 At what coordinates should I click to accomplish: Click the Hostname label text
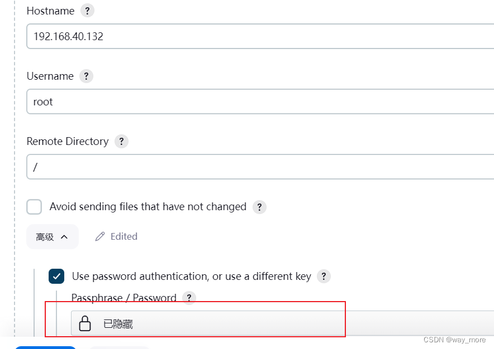(50, 11)
